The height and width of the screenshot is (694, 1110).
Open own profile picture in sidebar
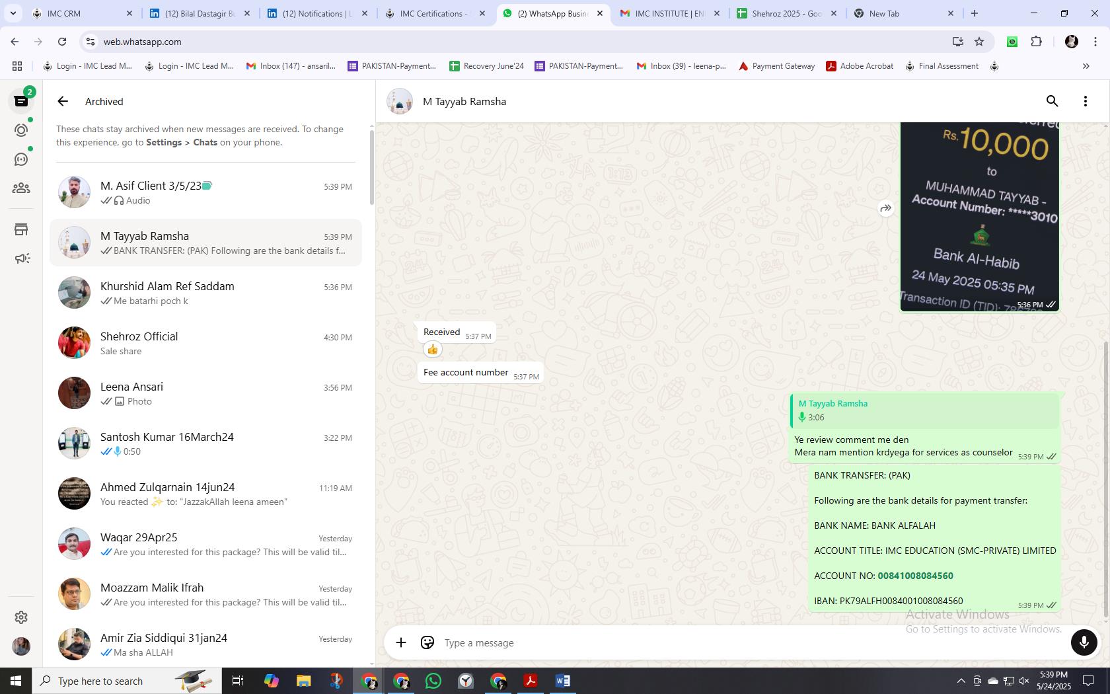coord(21,646)
